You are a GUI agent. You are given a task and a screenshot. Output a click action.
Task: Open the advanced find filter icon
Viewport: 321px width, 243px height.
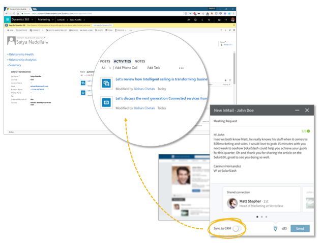click(209, 20)
